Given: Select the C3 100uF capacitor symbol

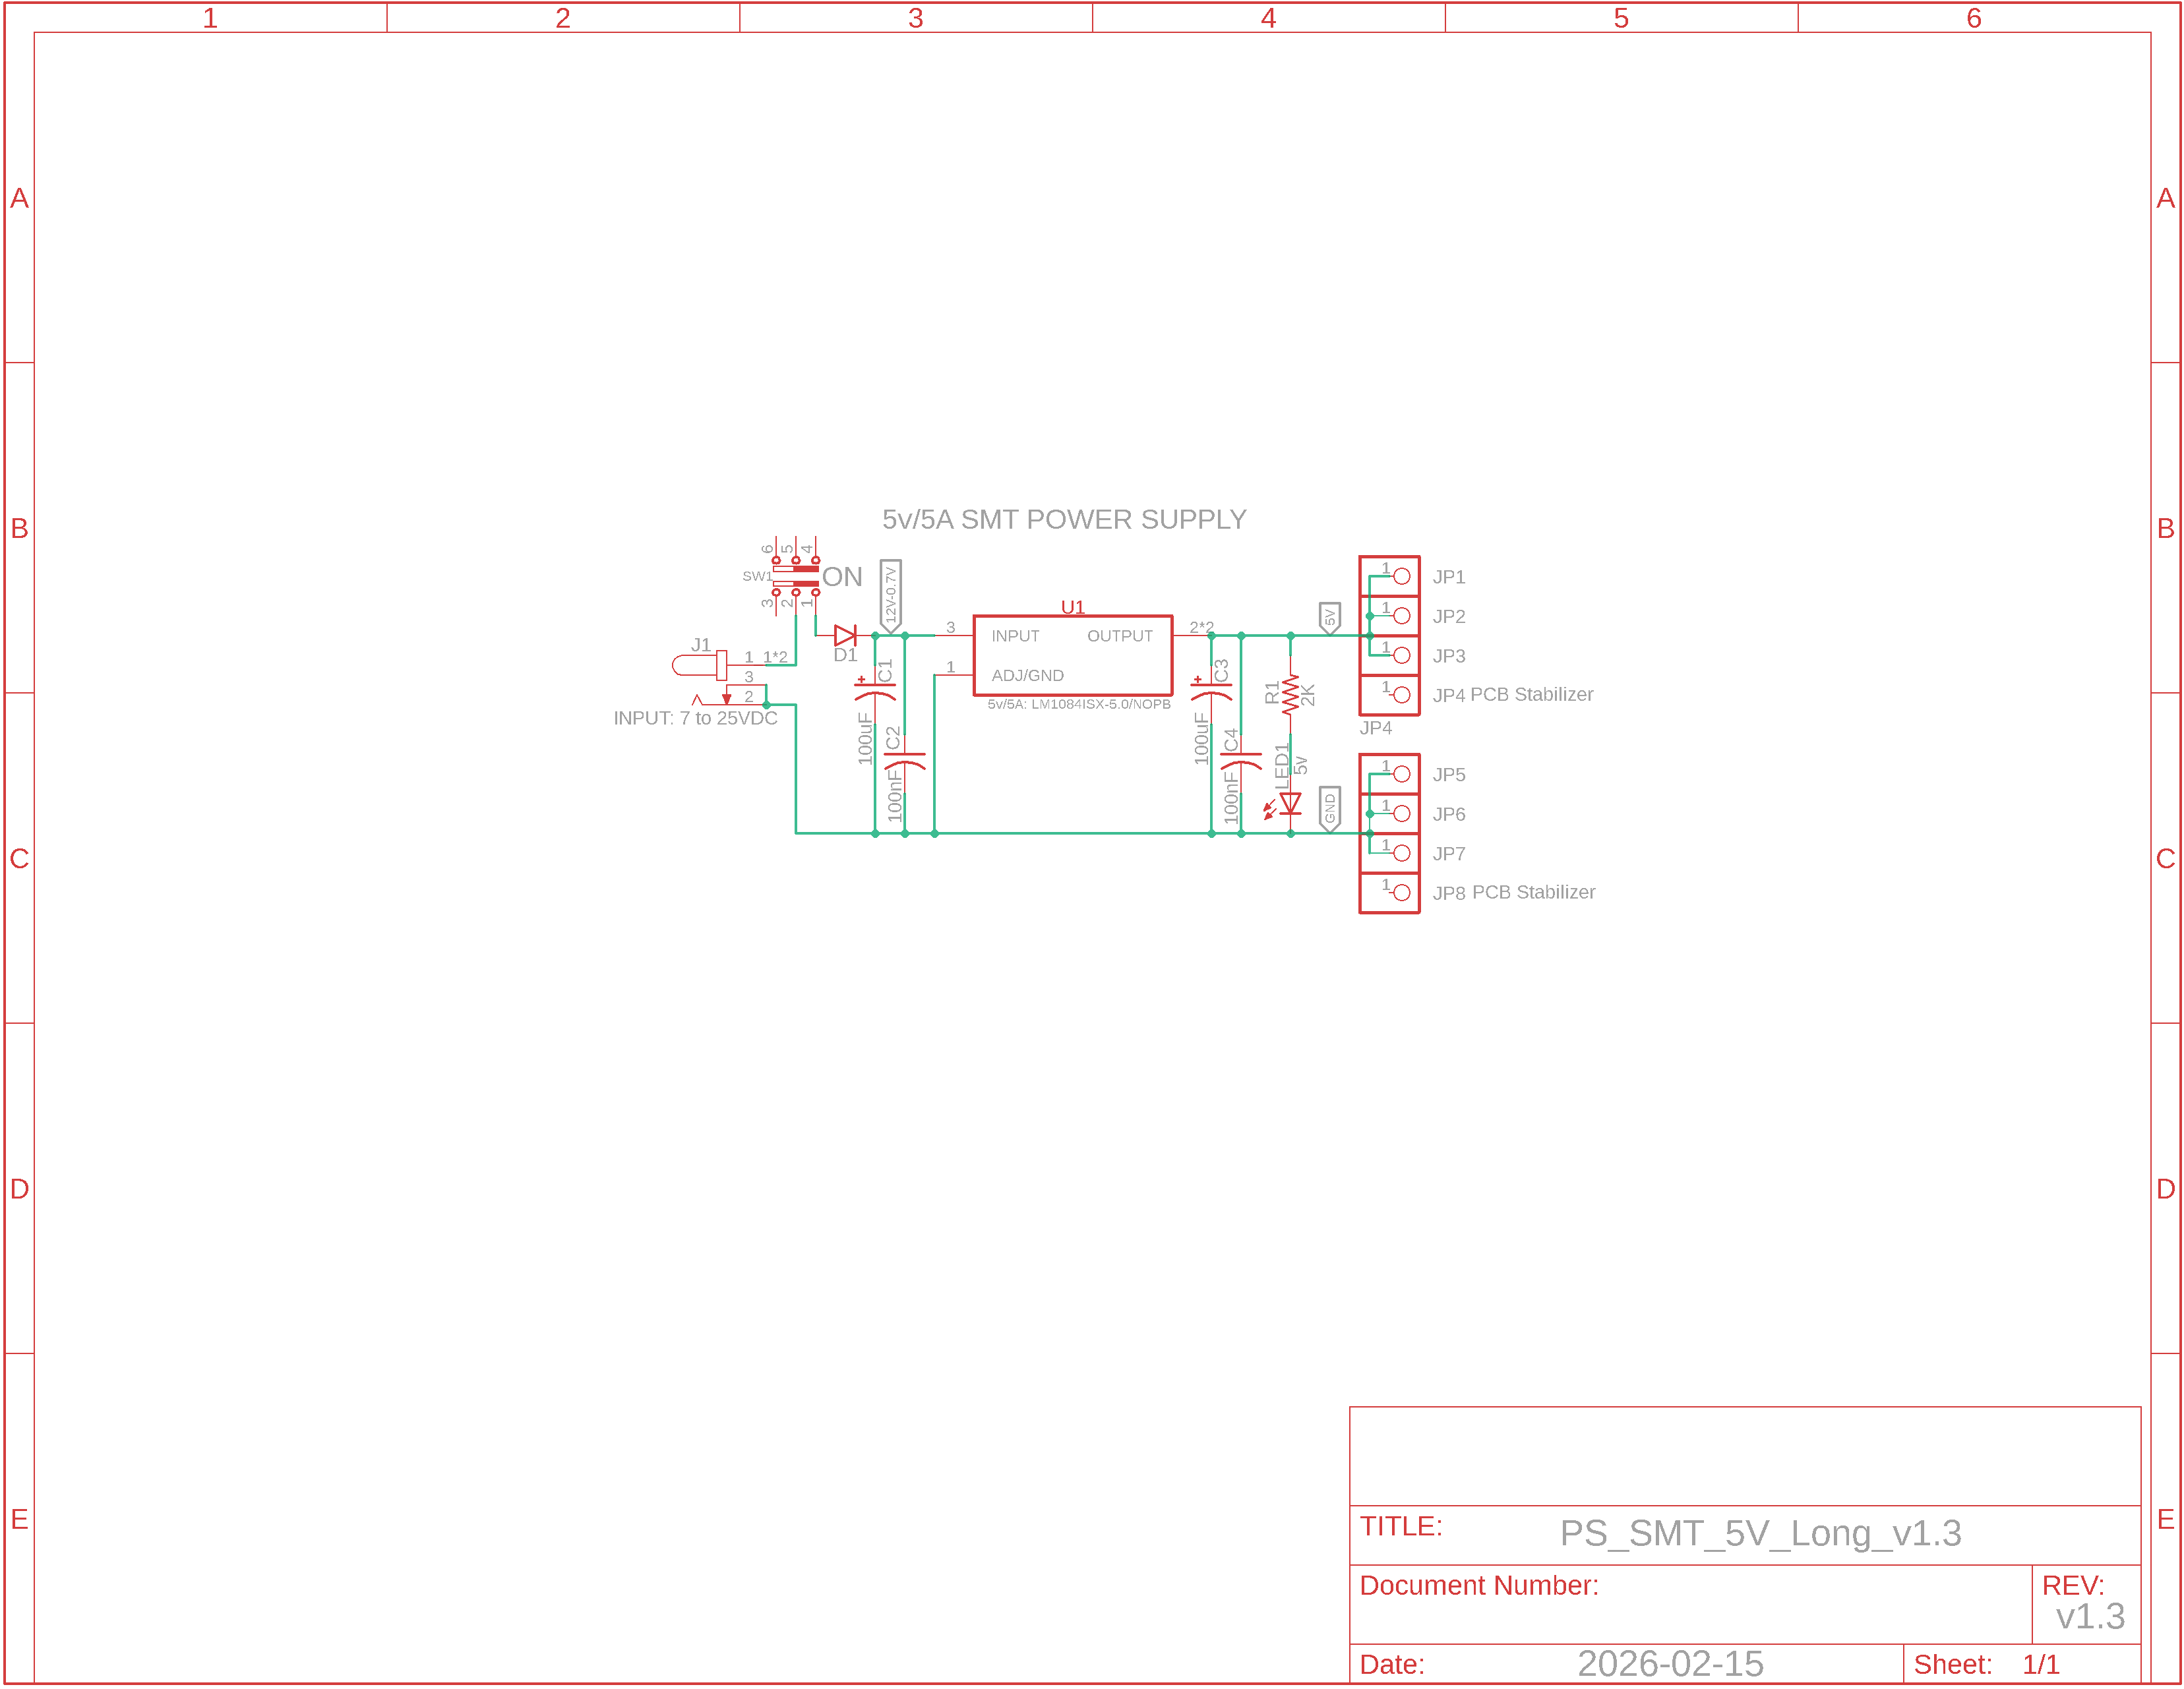Looking at the screenshot, I should [1211, 690].
